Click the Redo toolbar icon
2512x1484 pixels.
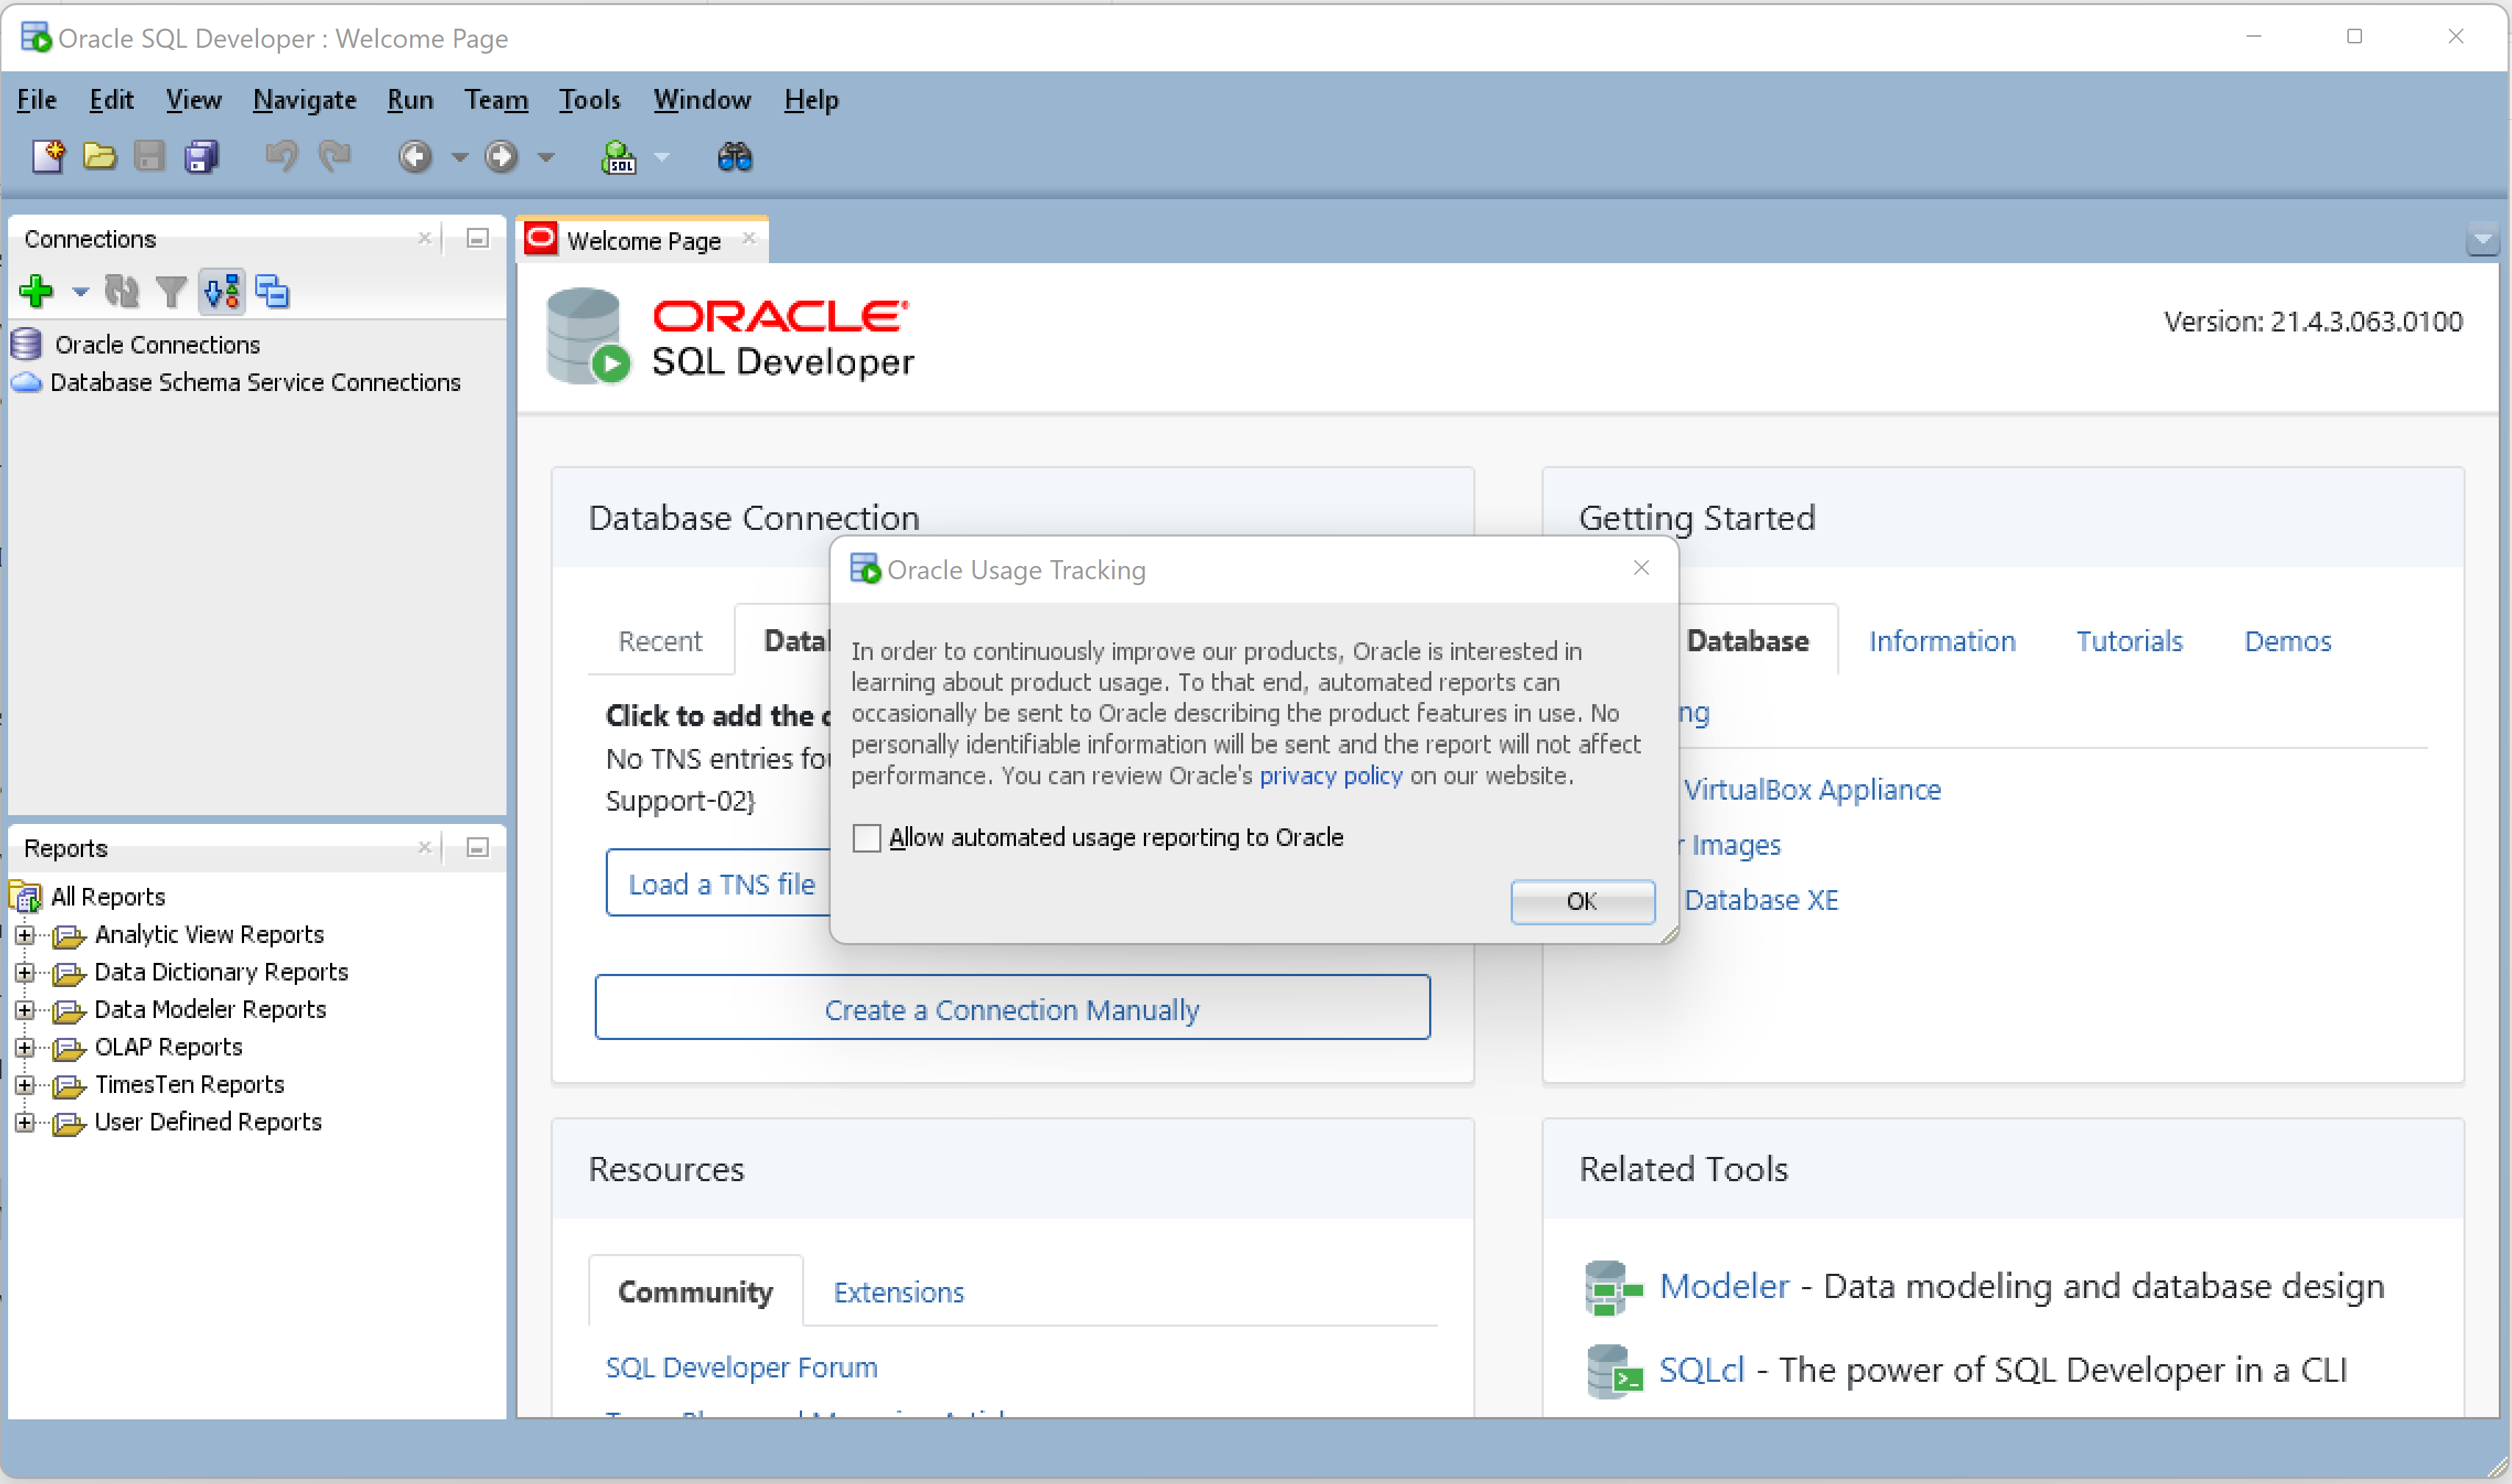tap(334, 157)
